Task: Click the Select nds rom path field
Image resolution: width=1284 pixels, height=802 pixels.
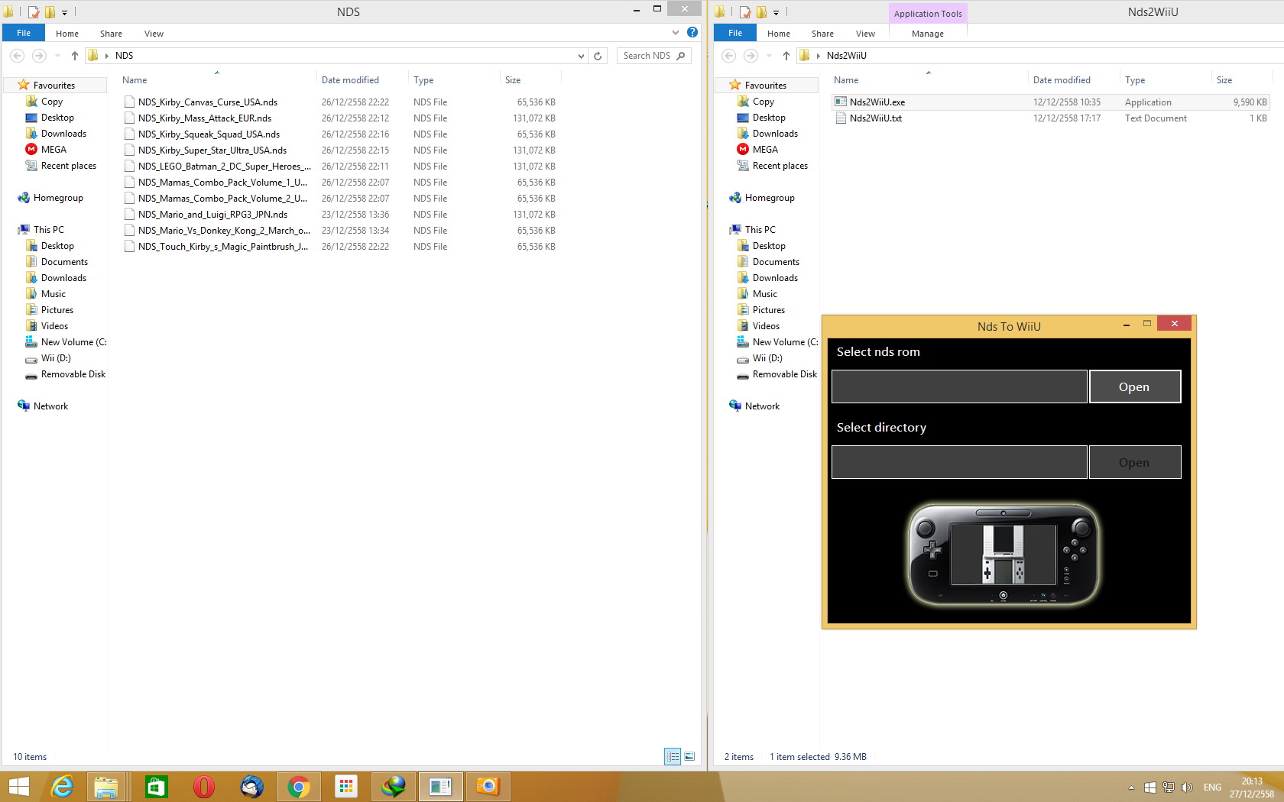Action: coord(958,387)
